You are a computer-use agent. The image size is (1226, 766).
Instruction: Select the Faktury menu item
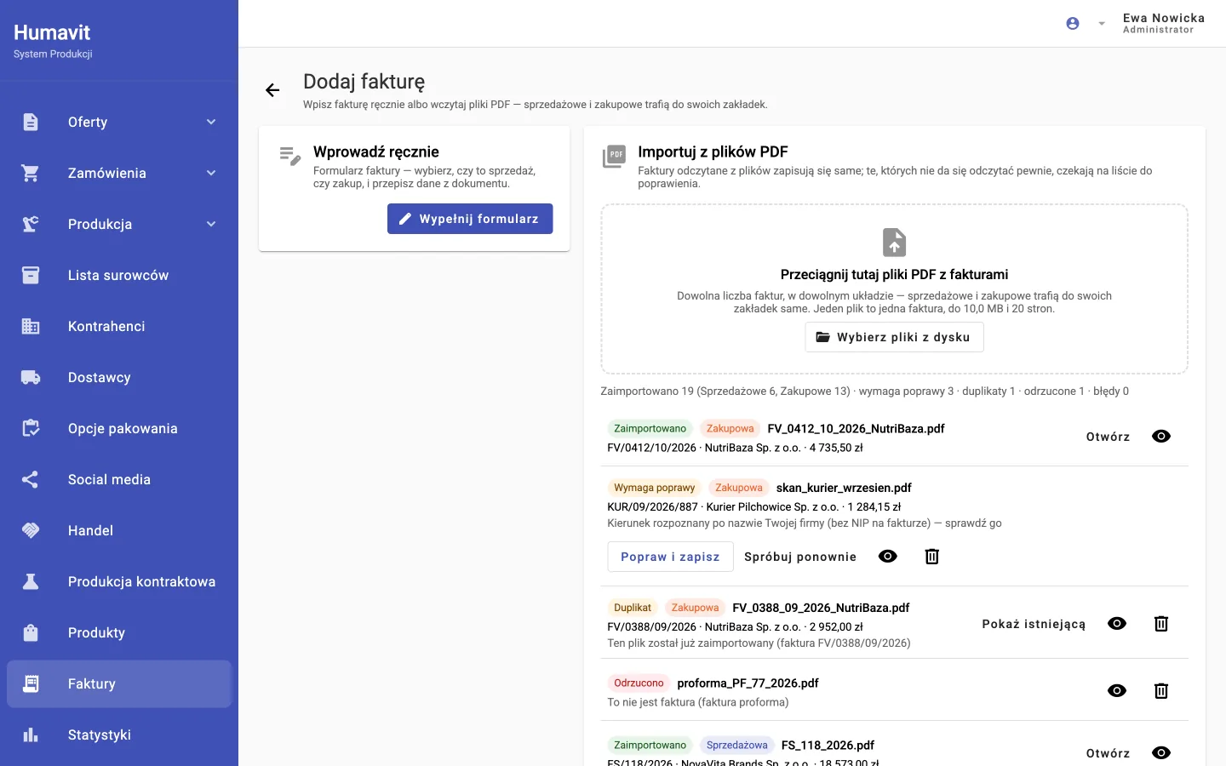pyautogui.click(x=119, y=683)
